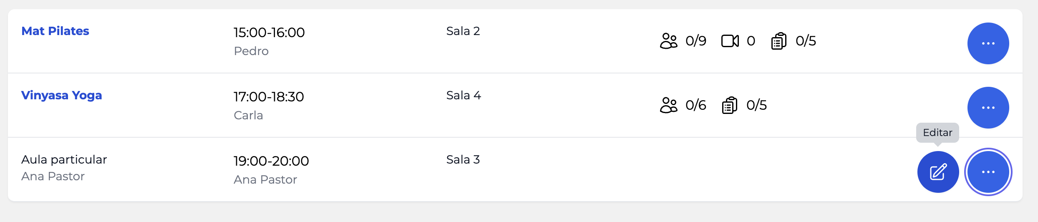1038x222 pixels.
Task: Click waitlist clipboard icon in Mat Pilates row
Action: (778, 41)
